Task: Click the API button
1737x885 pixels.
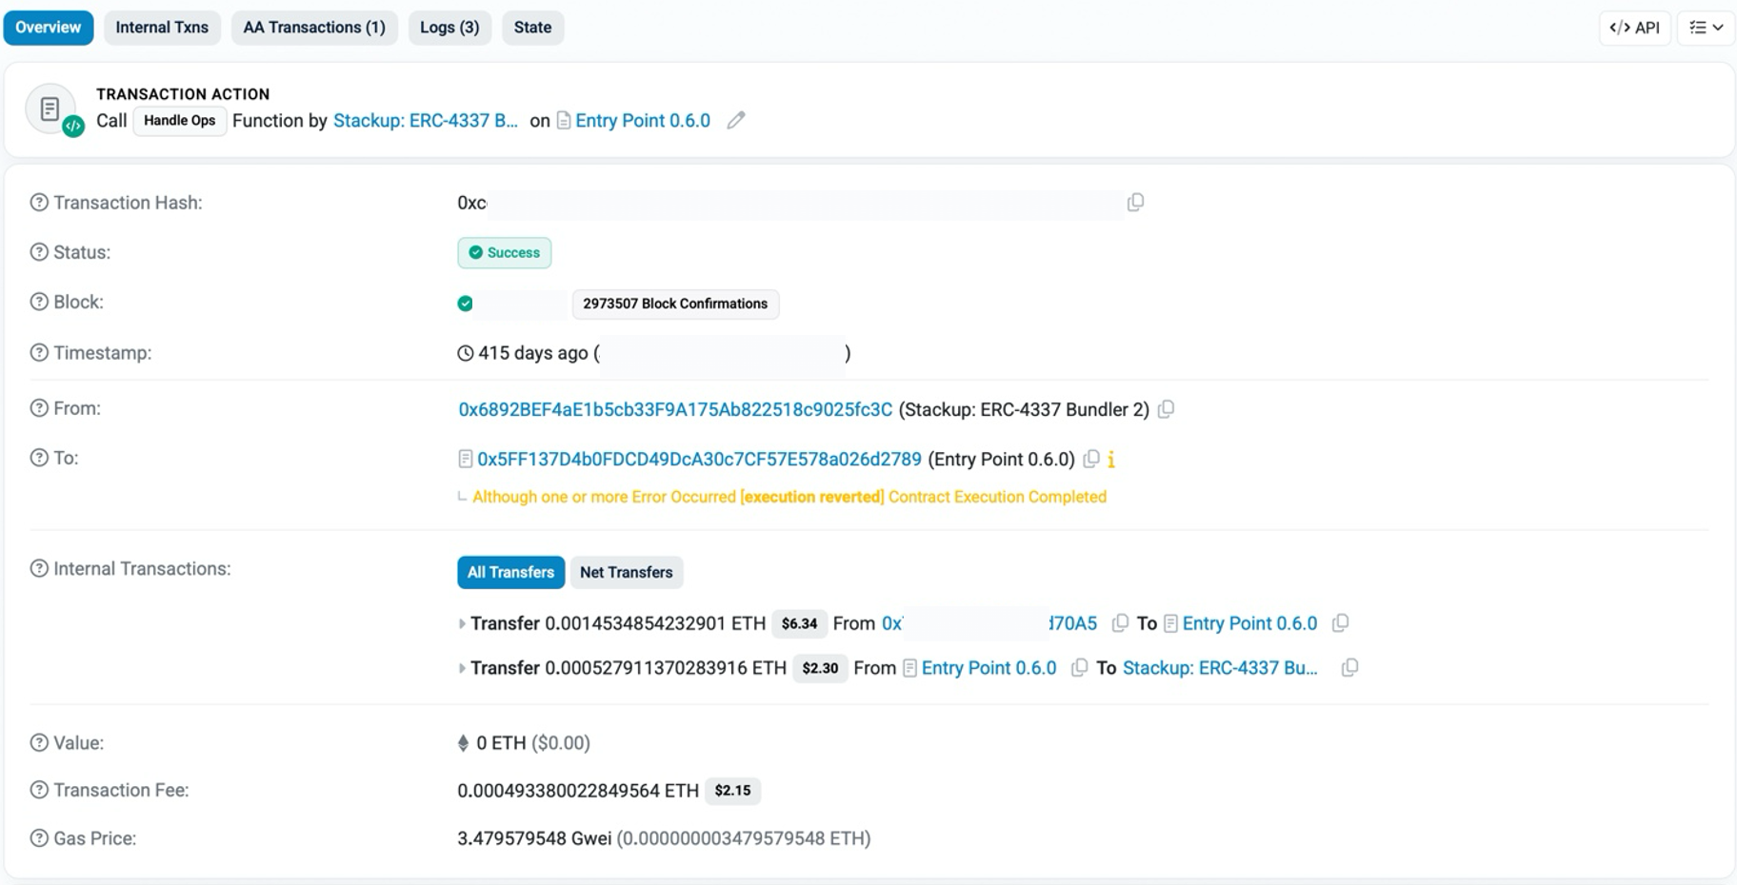Action: pyautogui.click(x=1634, y=28)
